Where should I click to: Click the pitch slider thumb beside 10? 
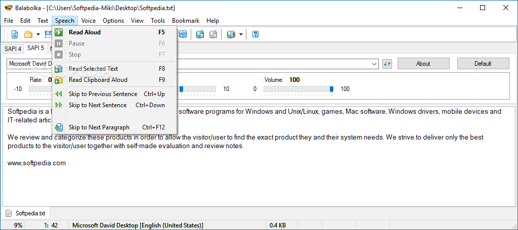pyautogui.click(x=181, y=89)
